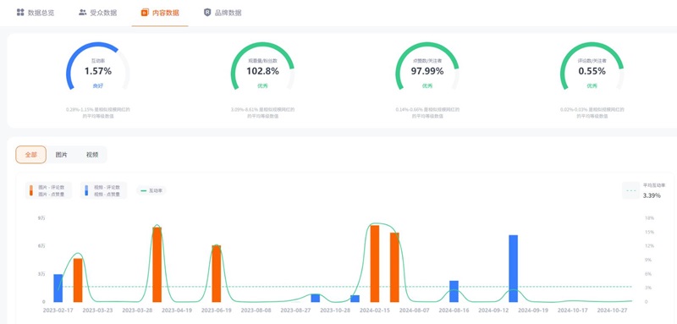677x324 pixels.
Task: Click the 3.09%-8.61% benchmark note
Action: [262, 113]
